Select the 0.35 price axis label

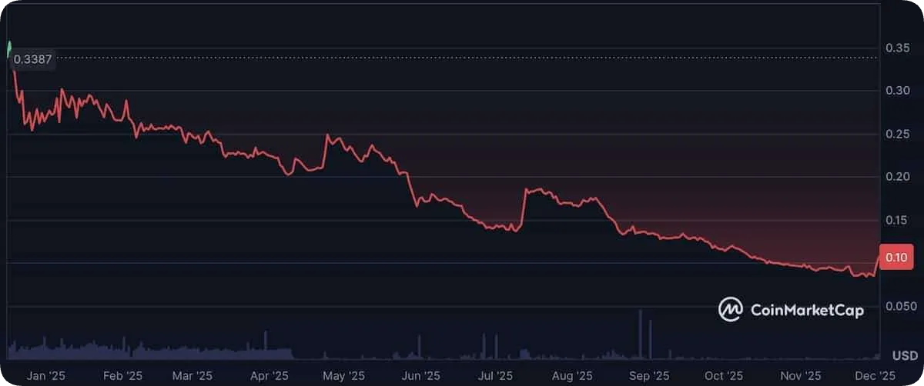pos(896,48)
